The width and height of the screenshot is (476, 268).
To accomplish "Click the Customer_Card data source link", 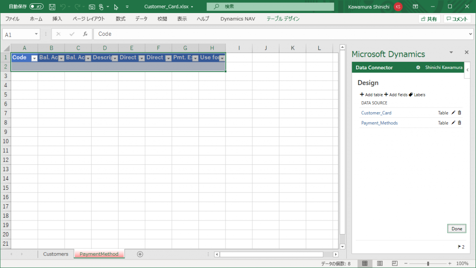I will [x=376, y=113].
